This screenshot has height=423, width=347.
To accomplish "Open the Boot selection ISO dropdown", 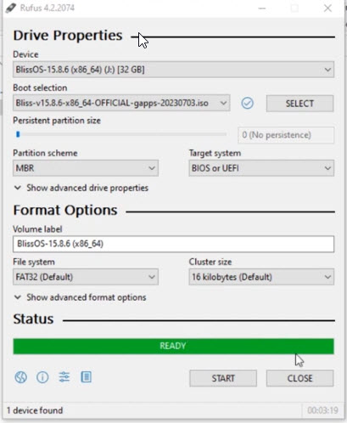I will point(121,103).
